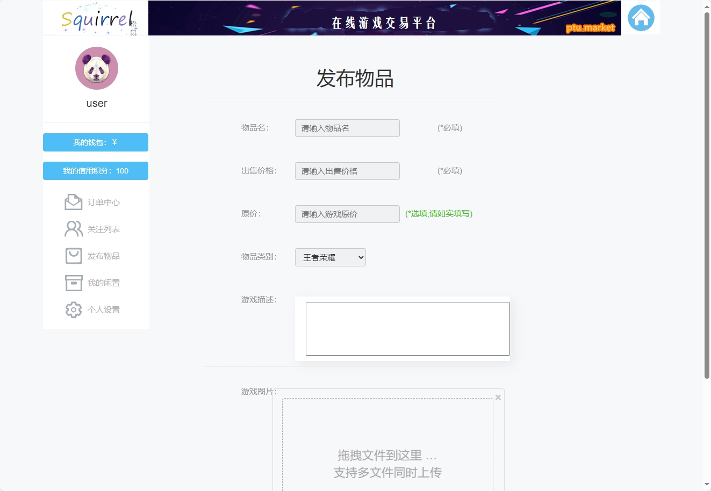Click inside the 游戏描述 text area
711x491 pixels.
pos(407,328)
